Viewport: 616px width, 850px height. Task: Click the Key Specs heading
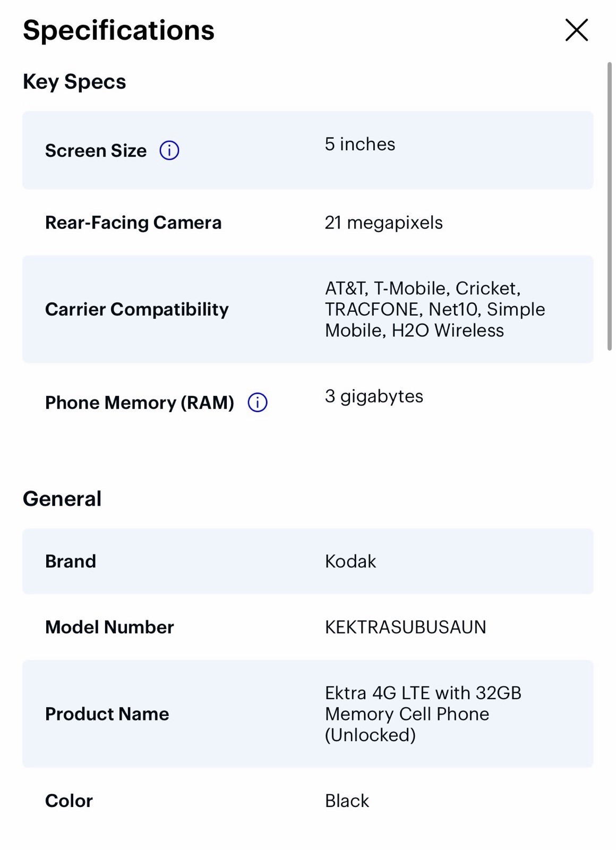coord(74,82)
